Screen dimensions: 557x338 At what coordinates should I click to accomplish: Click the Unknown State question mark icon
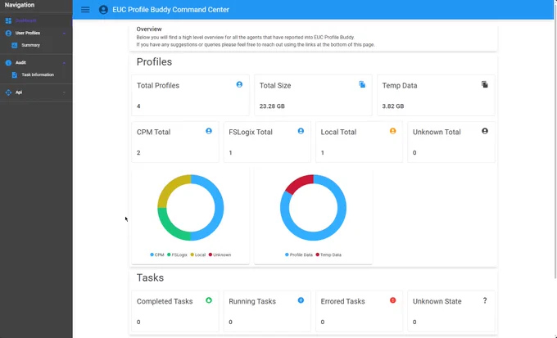(485, 300)
